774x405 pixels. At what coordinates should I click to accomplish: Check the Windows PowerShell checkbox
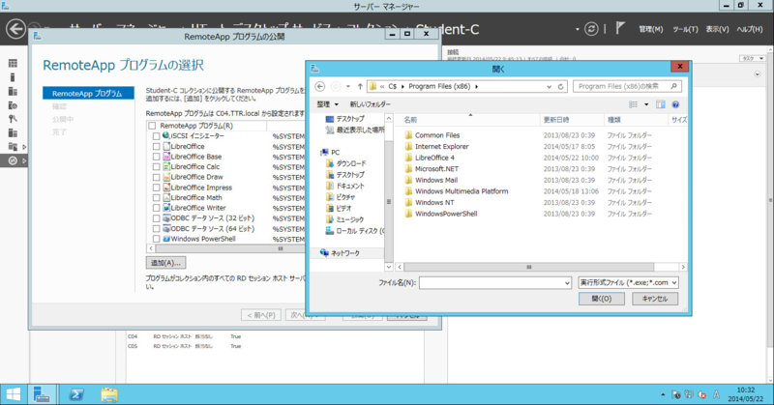(x=157, y=239)
